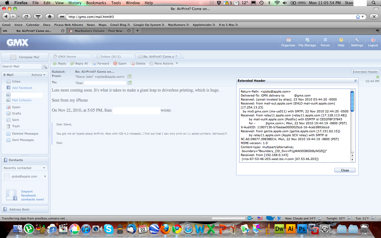381x238 pixels.
Task: Open the Drafts folder
Action: point(16,113)
